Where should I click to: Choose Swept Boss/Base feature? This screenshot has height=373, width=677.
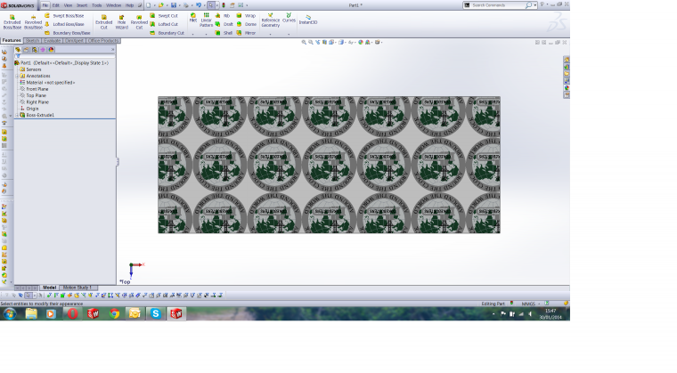click(64, 15)
